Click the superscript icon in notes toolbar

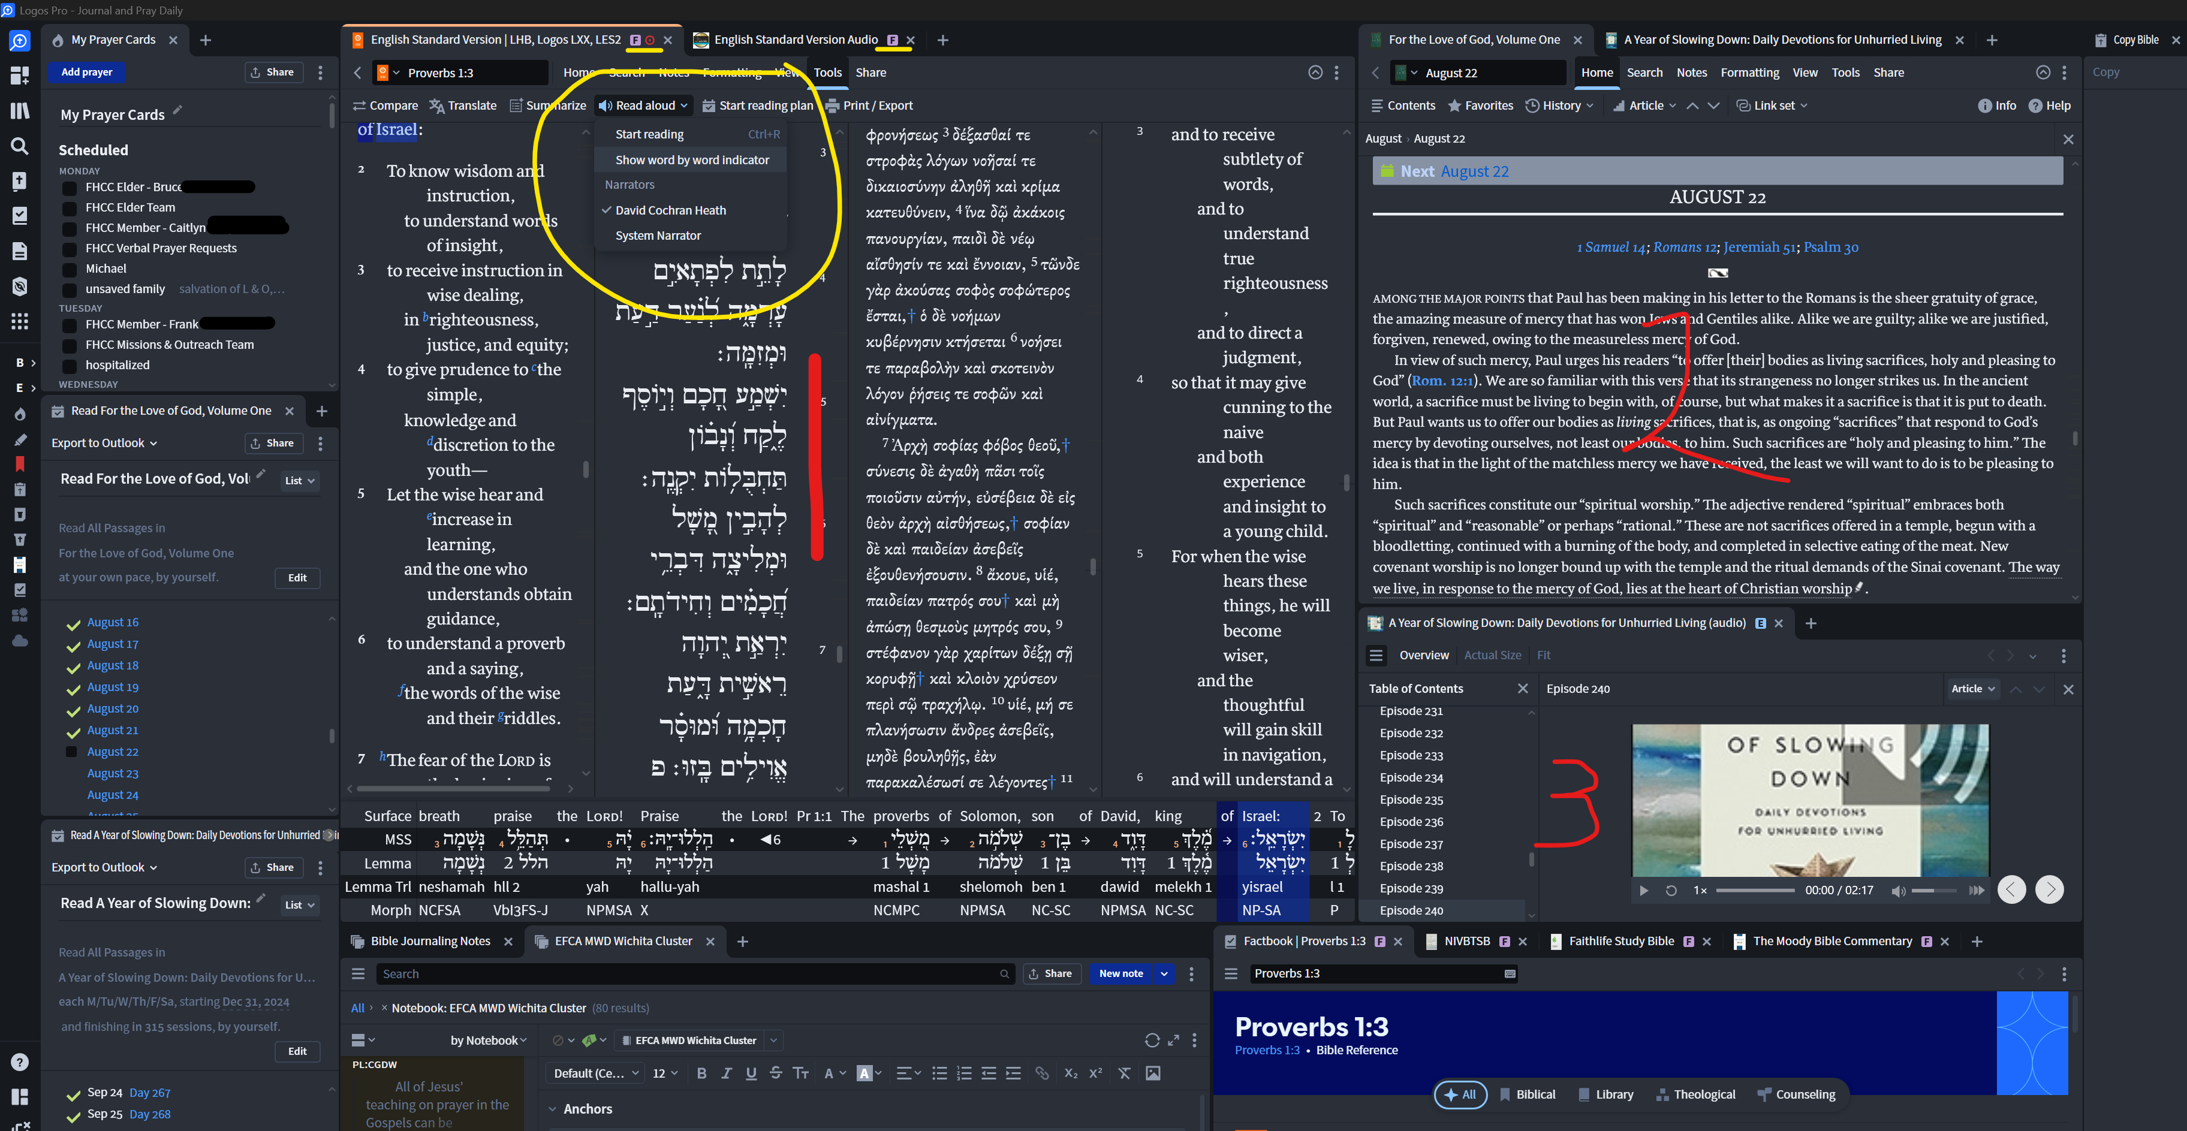[1095, 1073]
